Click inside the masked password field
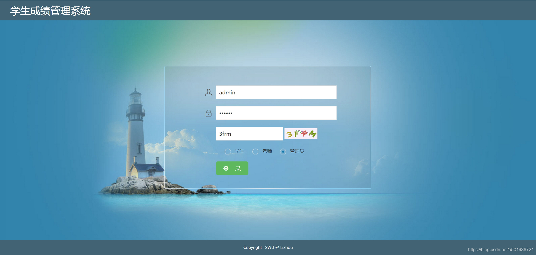The image size is (536, 255). 276,113
